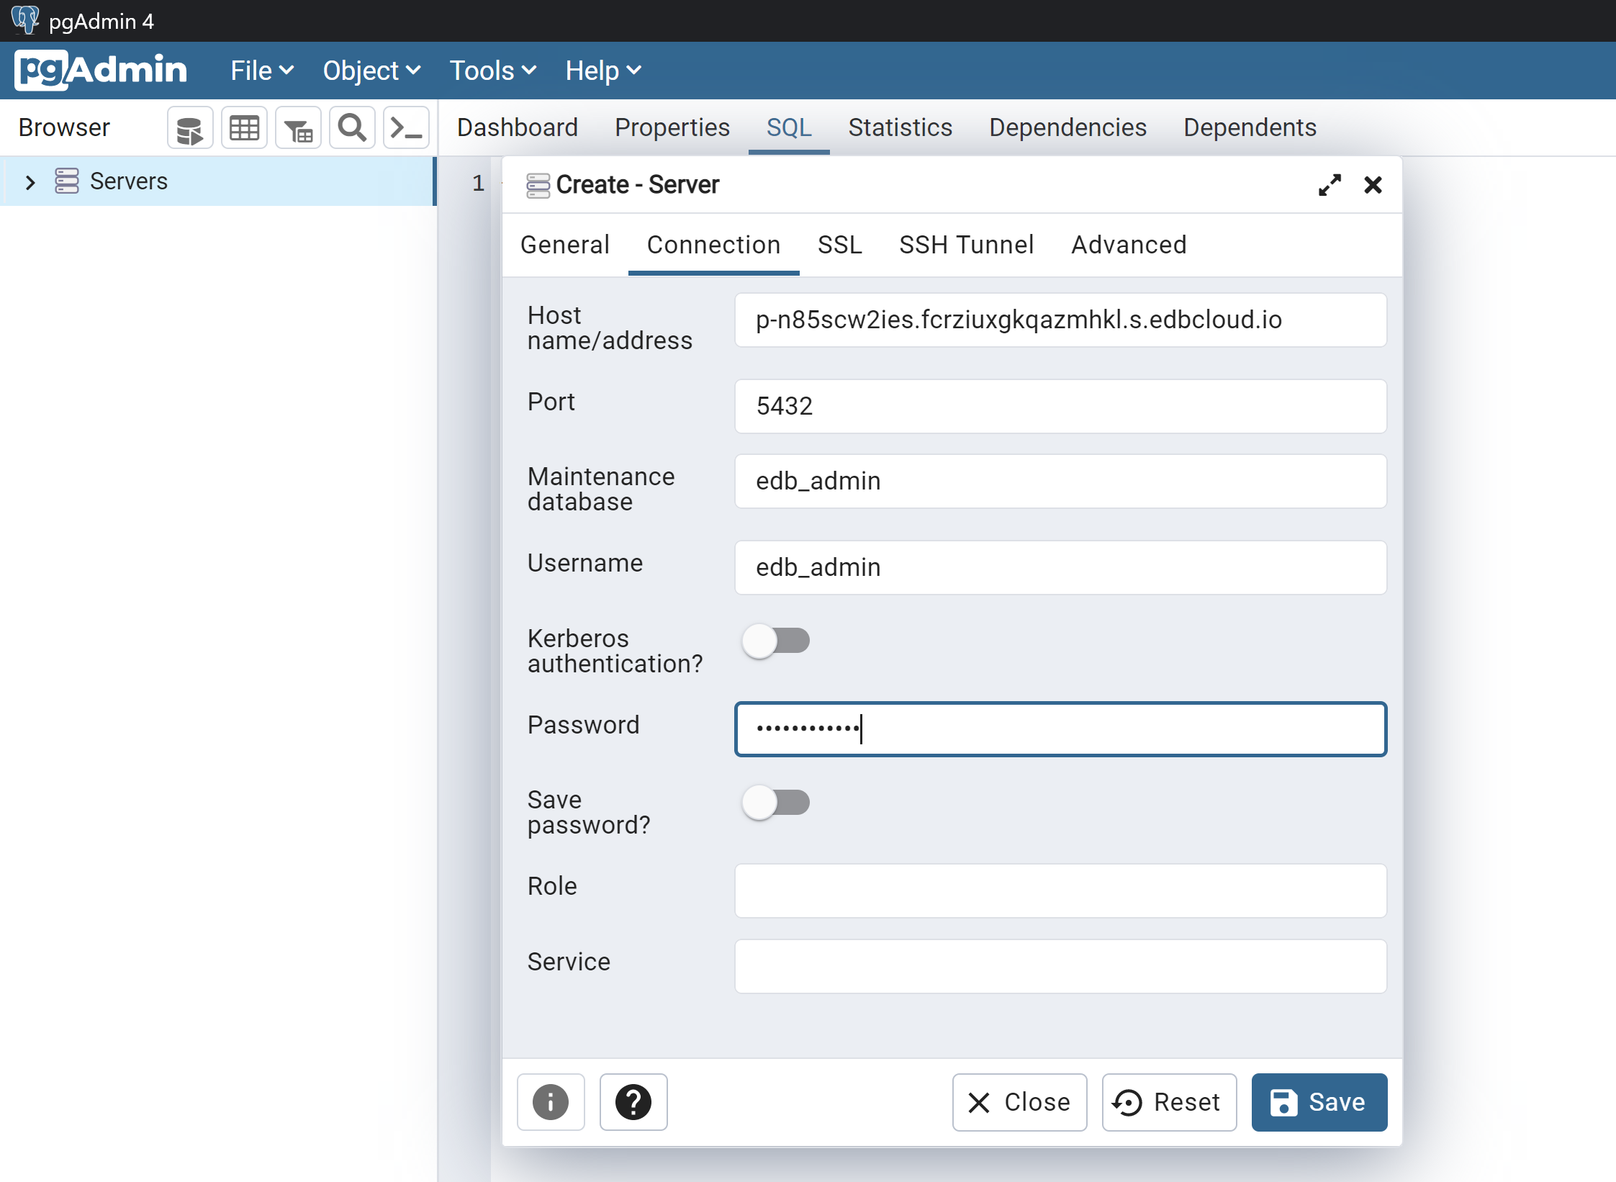Click the Service field
Image resolution: width=1616 pixels, height=1182 pixels.
tap(1060, 966)
